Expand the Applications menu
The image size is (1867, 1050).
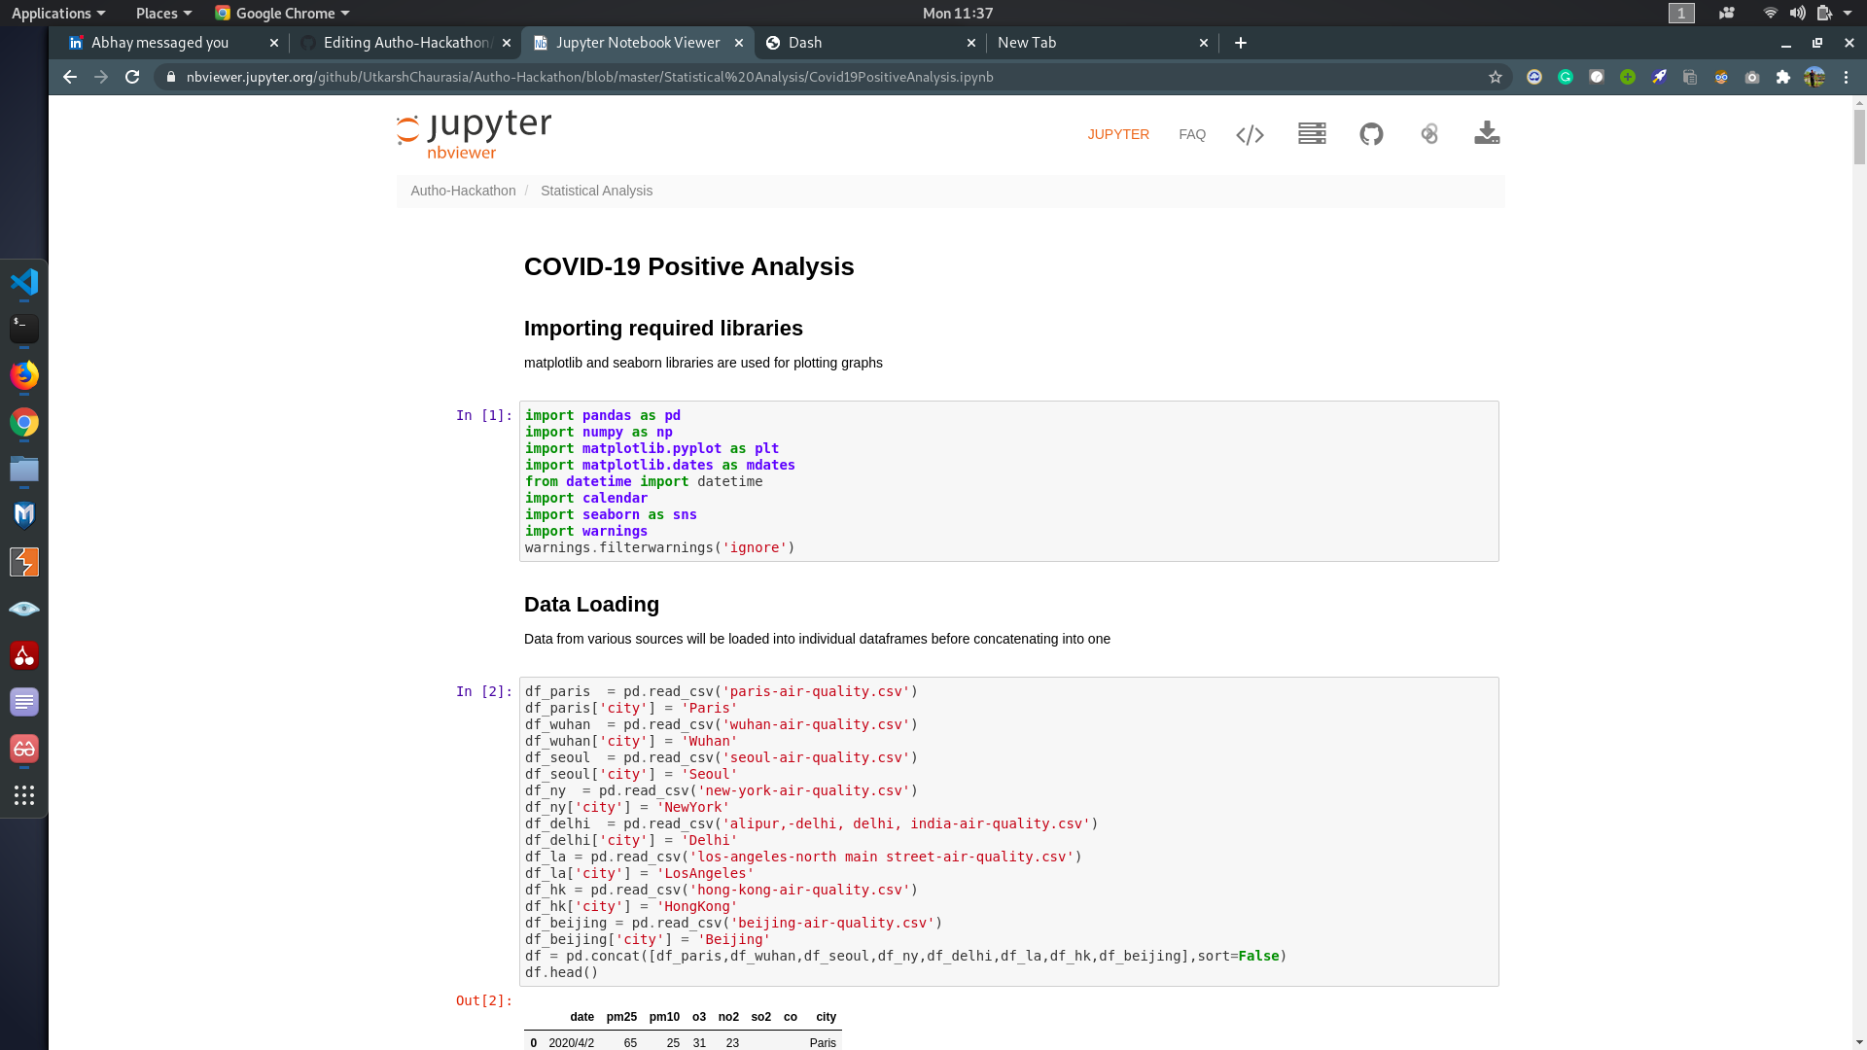[57, 13]
